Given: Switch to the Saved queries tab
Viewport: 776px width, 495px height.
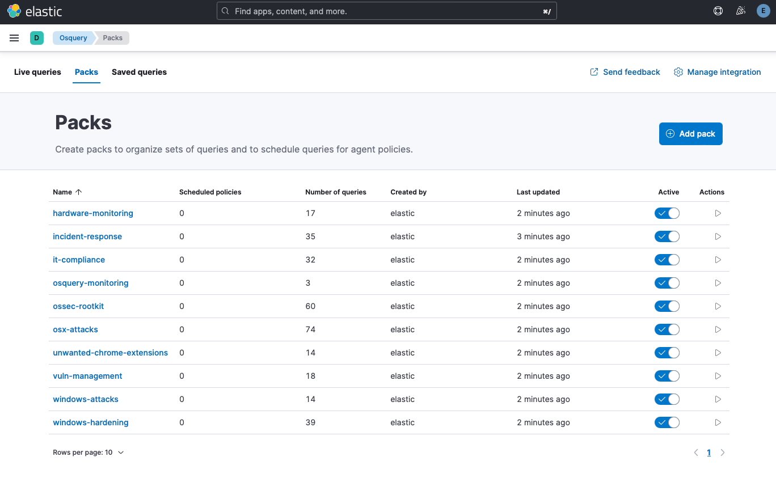Looking at the screenshot, I should 139,72.
